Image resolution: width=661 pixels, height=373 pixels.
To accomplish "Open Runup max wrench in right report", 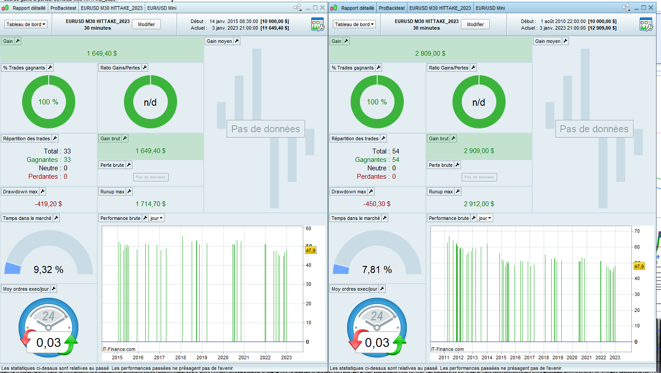I will [x=458, y=192].
